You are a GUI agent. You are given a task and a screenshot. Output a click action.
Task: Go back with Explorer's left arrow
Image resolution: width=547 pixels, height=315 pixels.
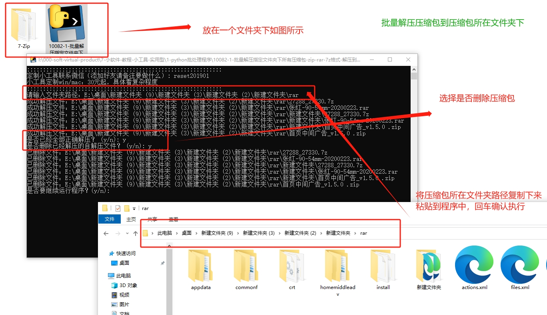point(106,233)
